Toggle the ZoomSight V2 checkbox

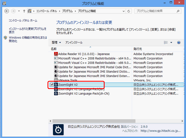[52, 85]
